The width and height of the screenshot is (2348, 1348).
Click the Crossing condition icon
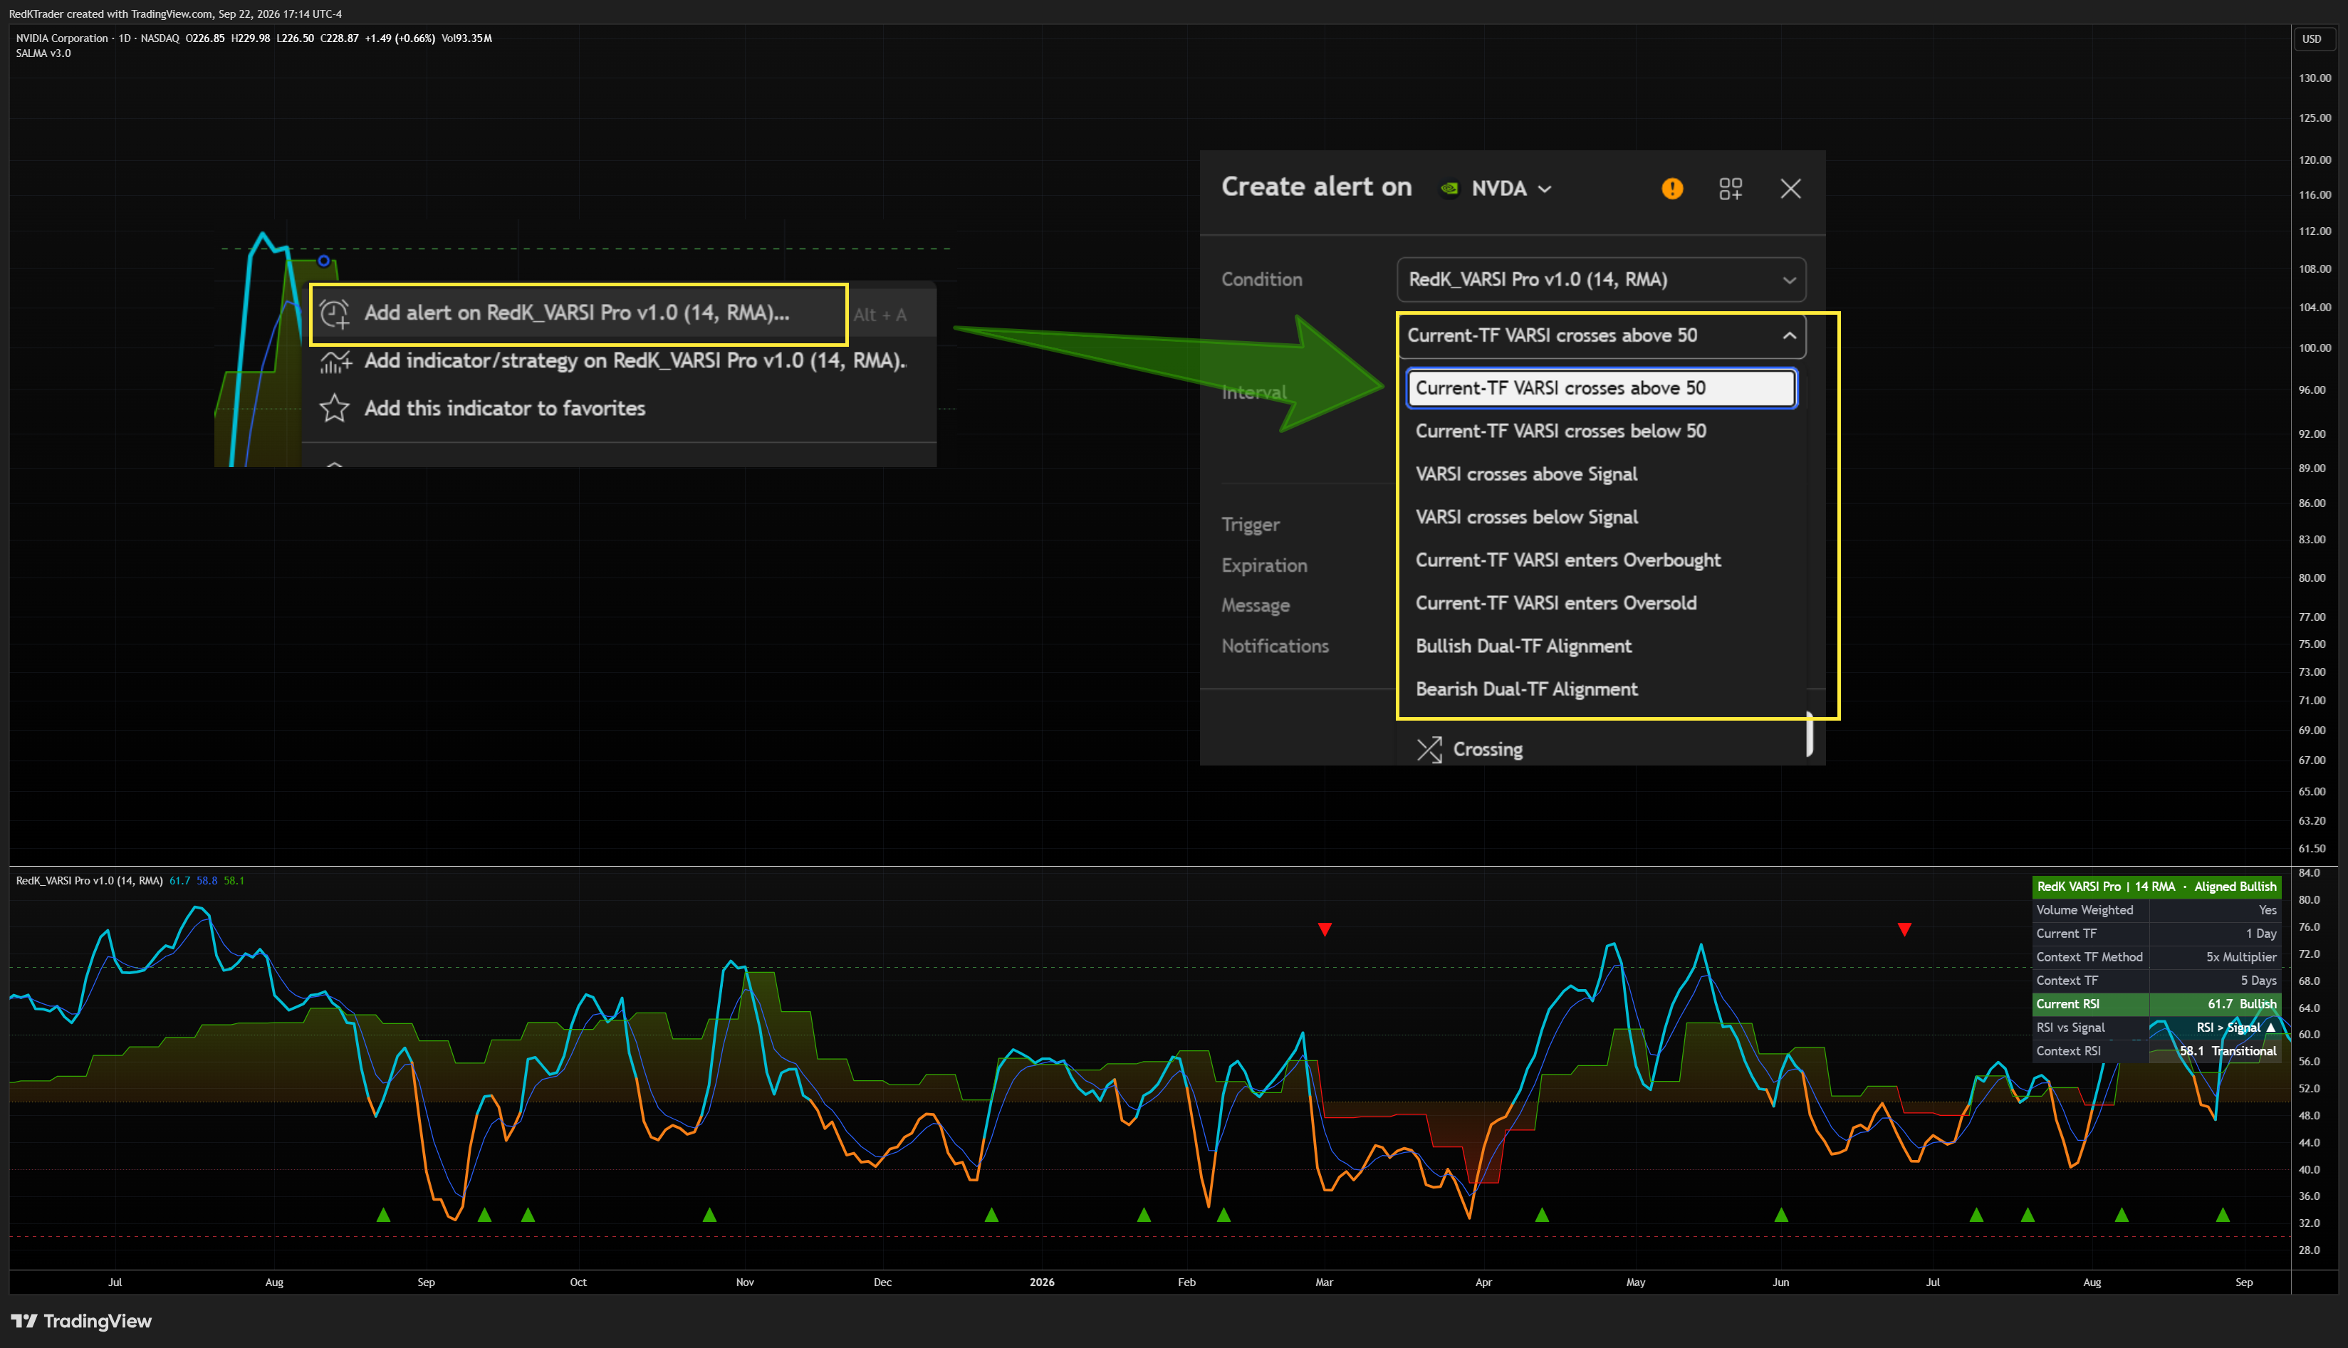pyautogui.click(x=1429, y=749)
